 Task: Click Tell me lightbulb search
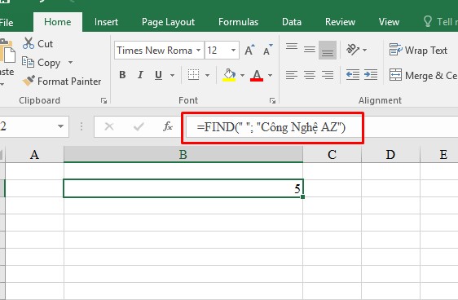pyautogui.click(x=428, y=22)
